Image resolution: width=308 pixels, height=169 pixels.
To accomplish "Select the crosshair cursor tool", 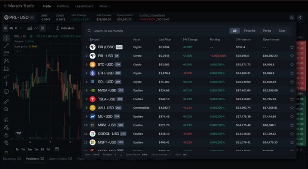I will pos(6,38).
